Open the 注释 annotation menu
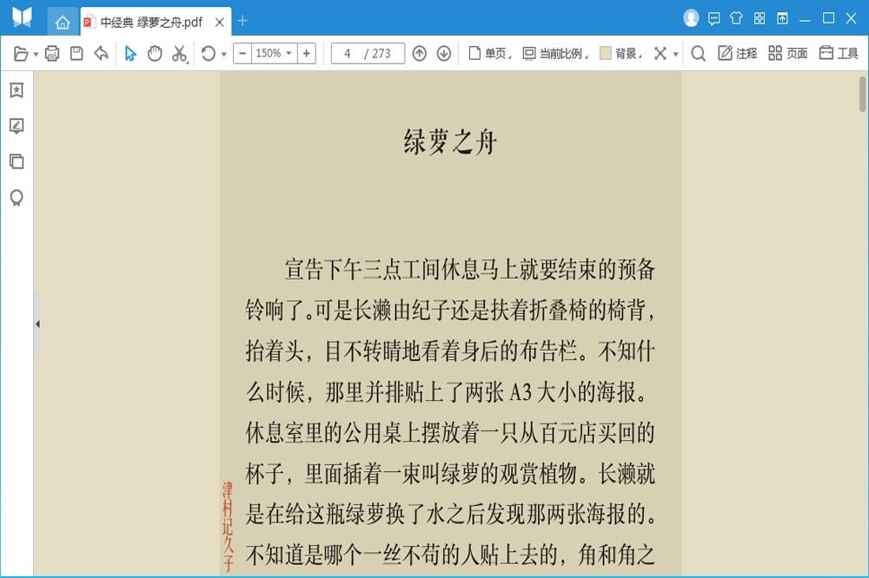Screen dimensions: 869x578 (737, 53)
